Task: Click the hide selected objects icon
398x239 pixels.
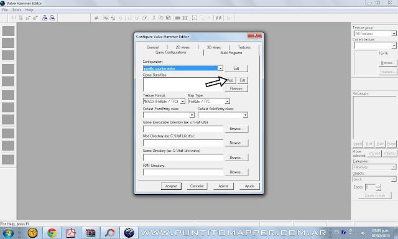Action: coord(130,18)
